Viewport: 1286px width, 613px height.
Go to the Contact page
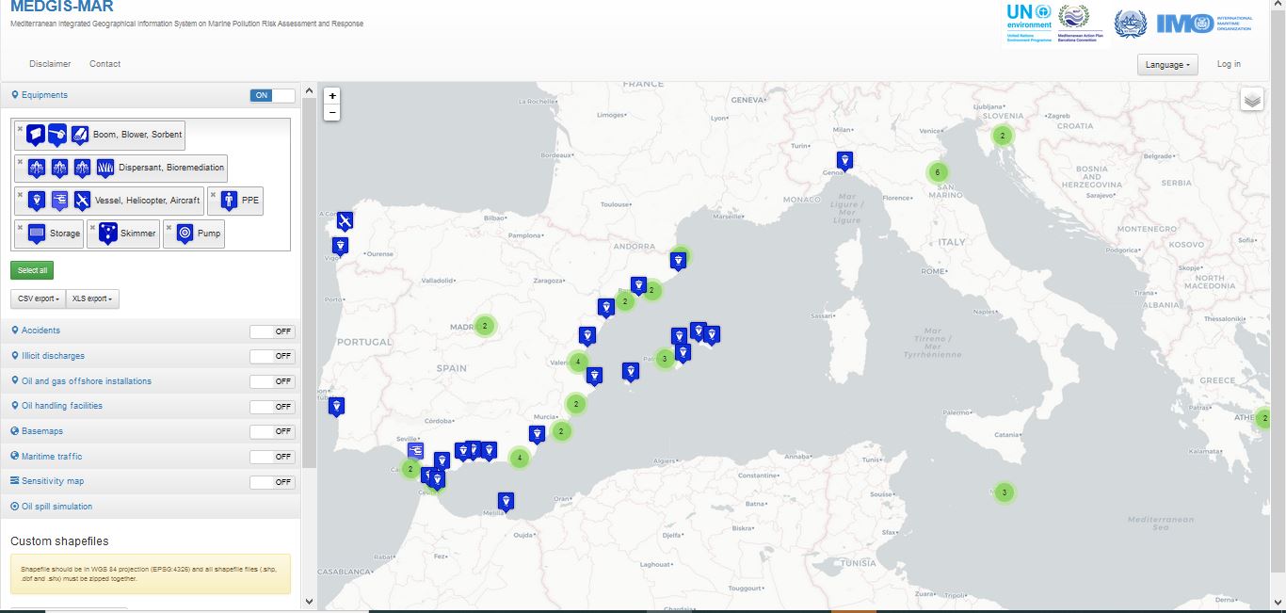pos(104,64)
